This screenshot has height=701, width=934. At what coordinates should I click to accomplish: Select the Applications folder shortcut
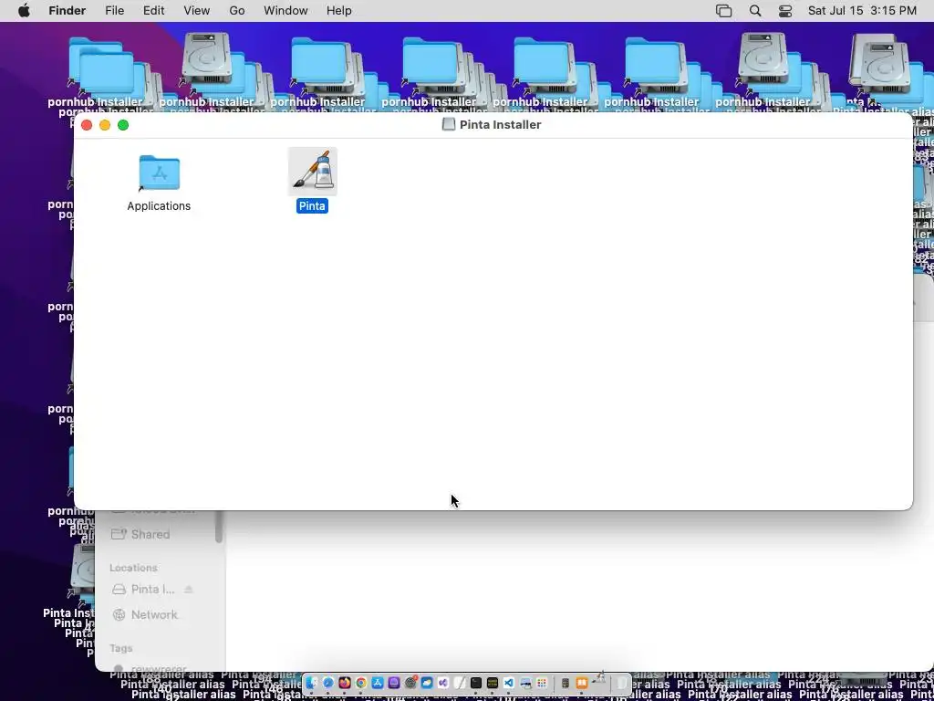point(159,173)
